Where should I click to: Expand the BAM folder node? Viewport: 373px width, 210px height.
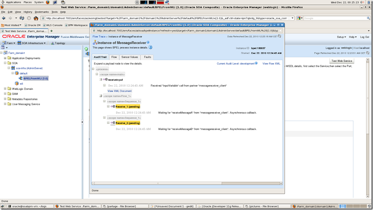[5, 94]
